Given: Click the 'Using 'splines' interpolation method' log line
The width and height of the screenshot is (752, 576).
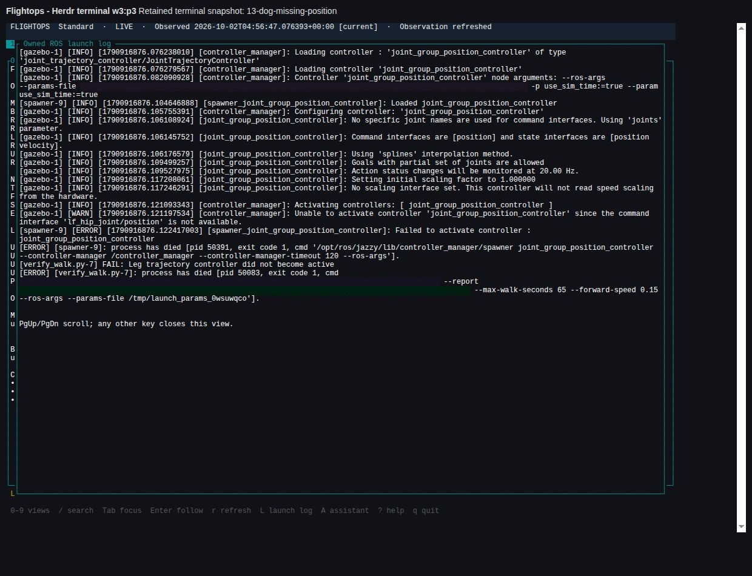Looking at the screenshot, I should pyautogui.click(x=266, y=154).
